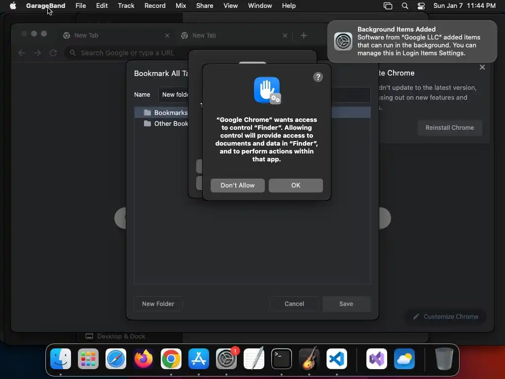
Task: Open the Apple menu
Action: point(13,5)
